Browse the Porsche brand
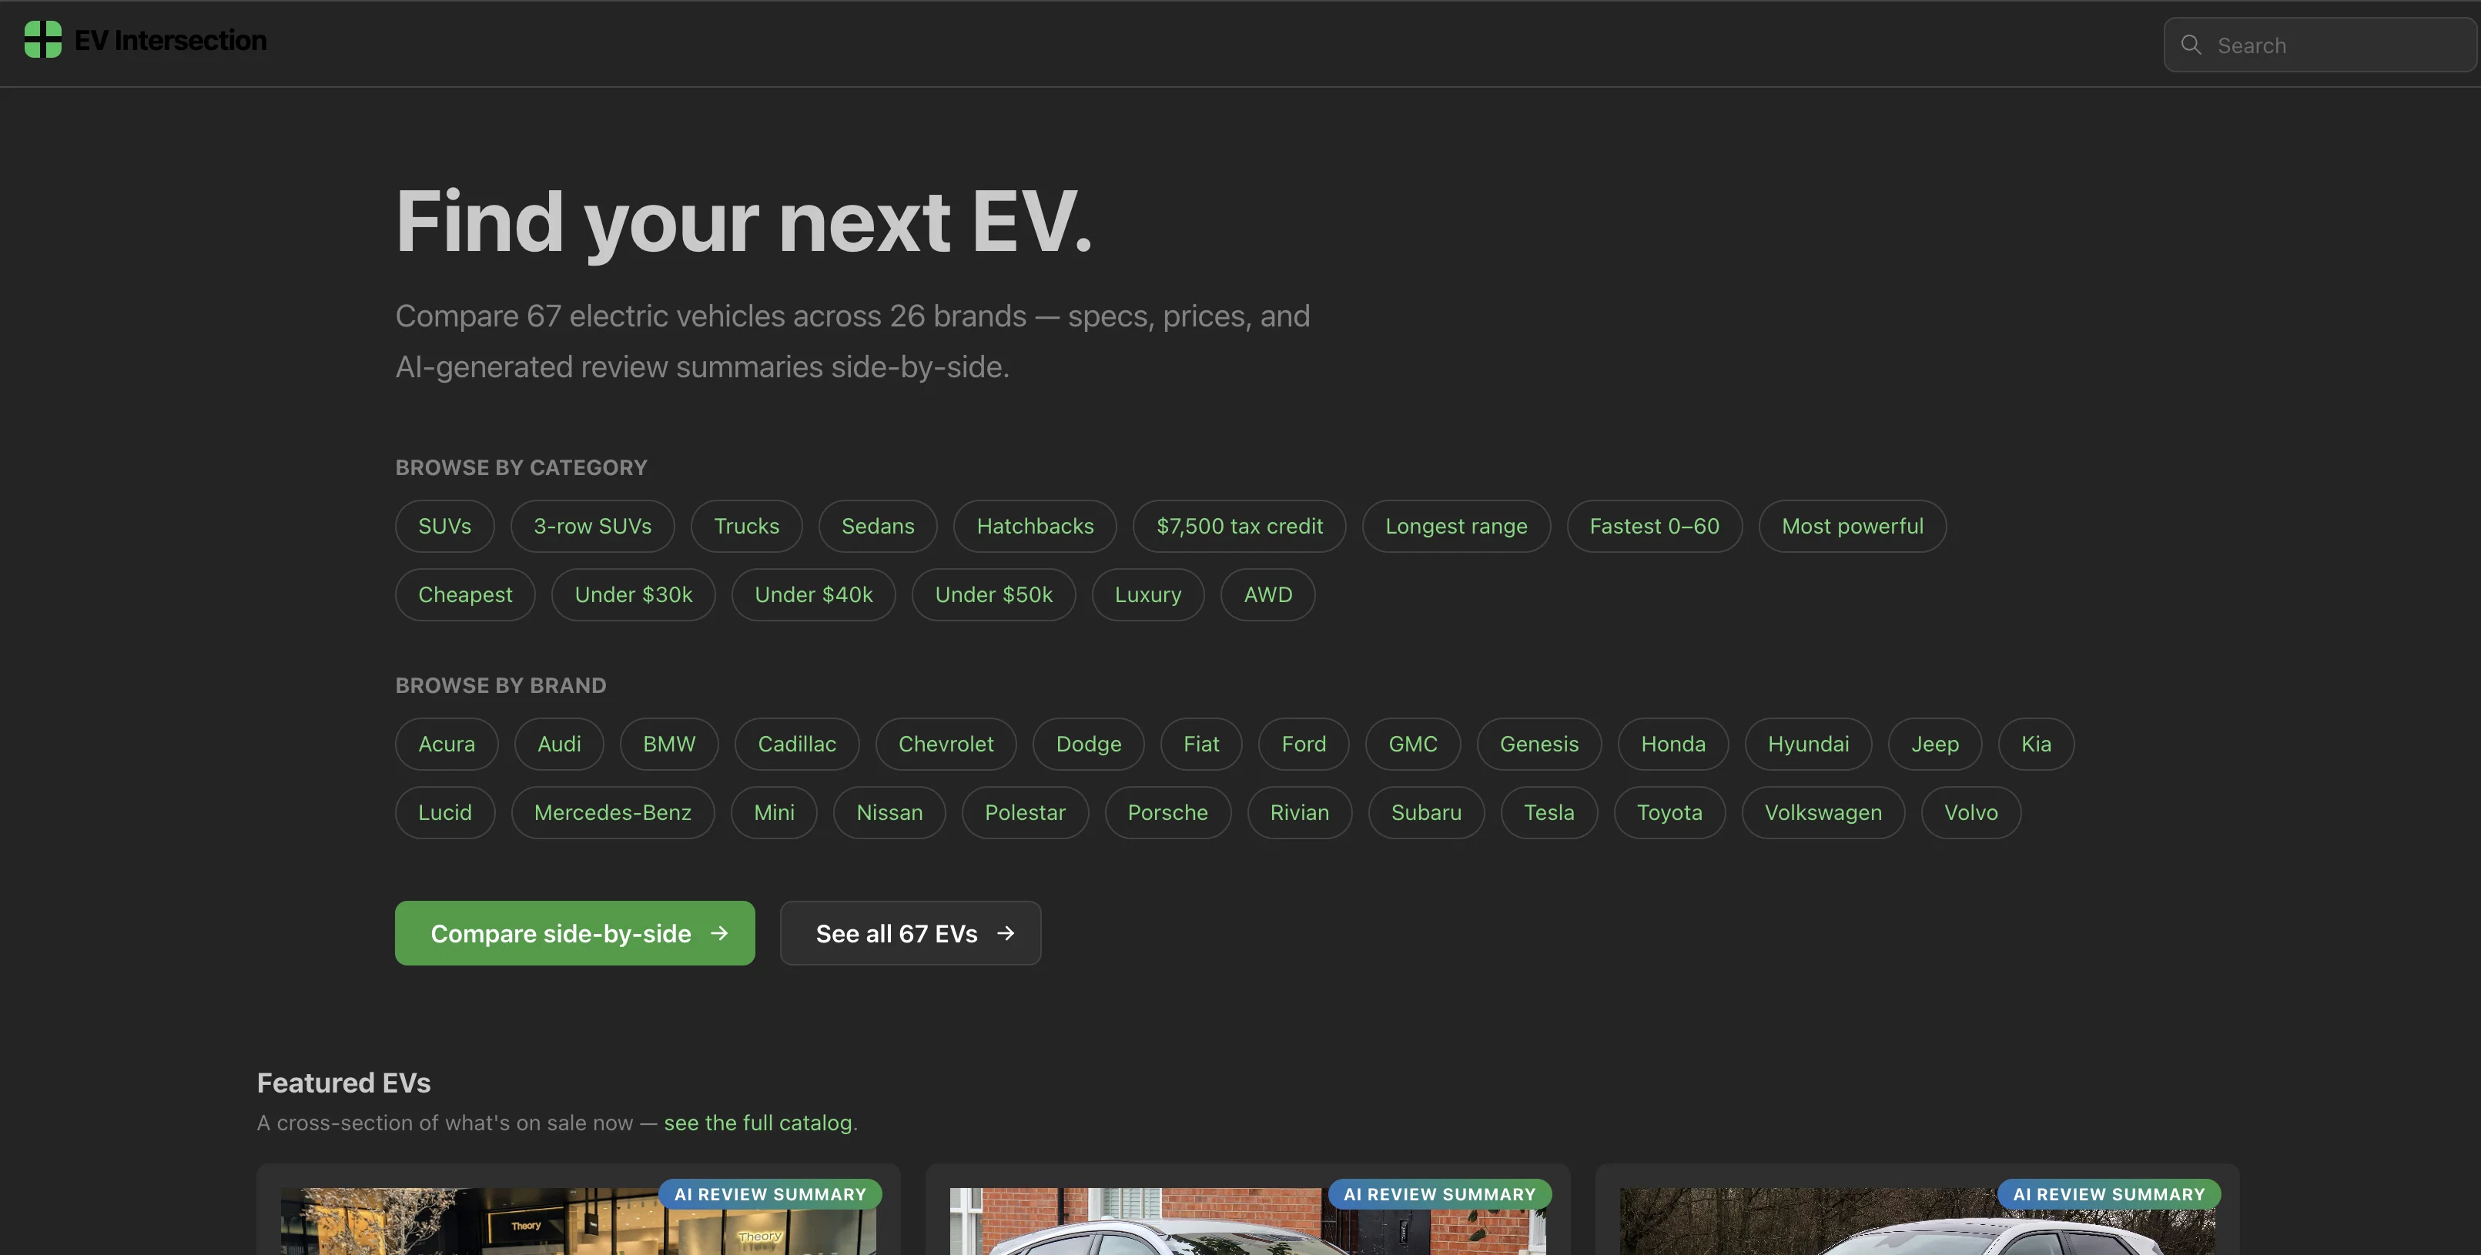 click(x=1167, y=812)
